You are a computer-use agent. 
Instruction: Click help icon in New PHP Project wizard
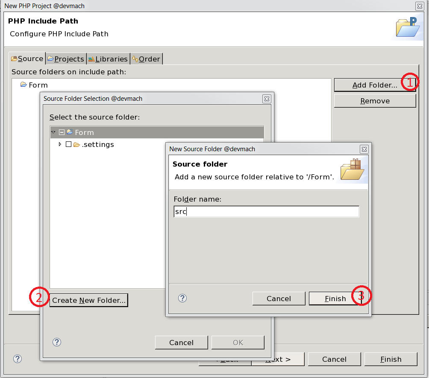click(18, 359)
